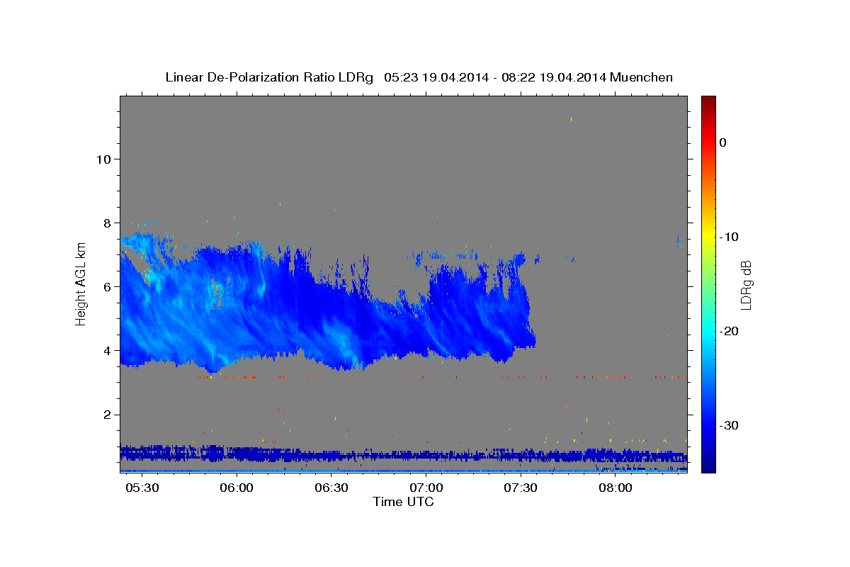
Task: Click the '06:00' time tick label
Action: click(237, 488)
